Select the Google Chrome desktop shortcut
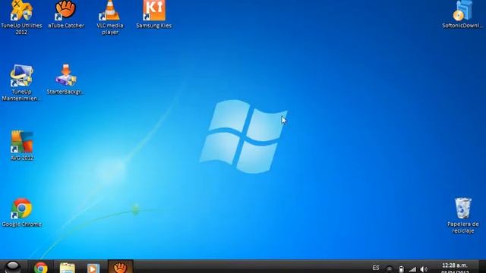Viewport: 486px width, 273px height. point(21,212)
